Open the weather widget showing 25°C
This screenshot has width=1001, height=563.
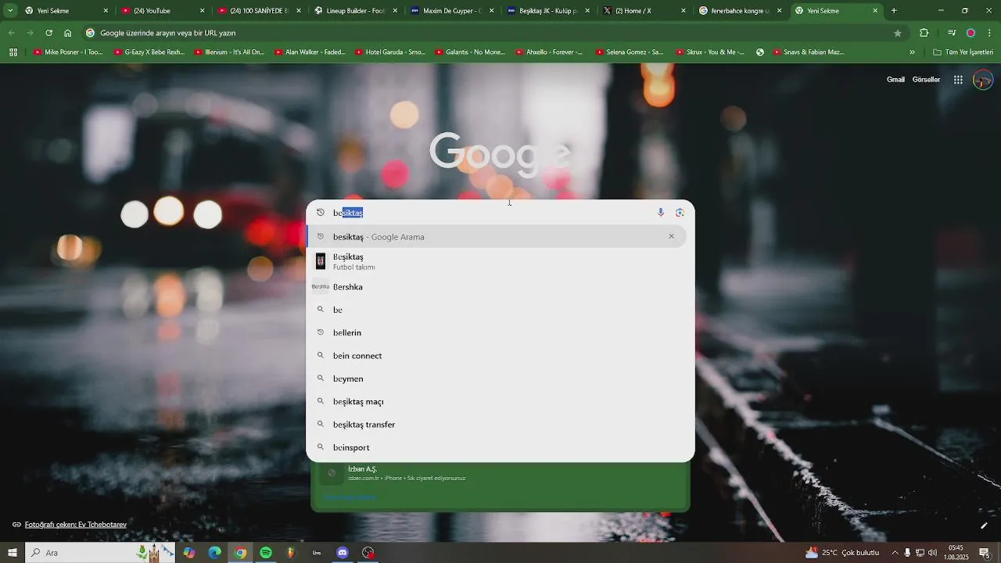tap(841, 553)
